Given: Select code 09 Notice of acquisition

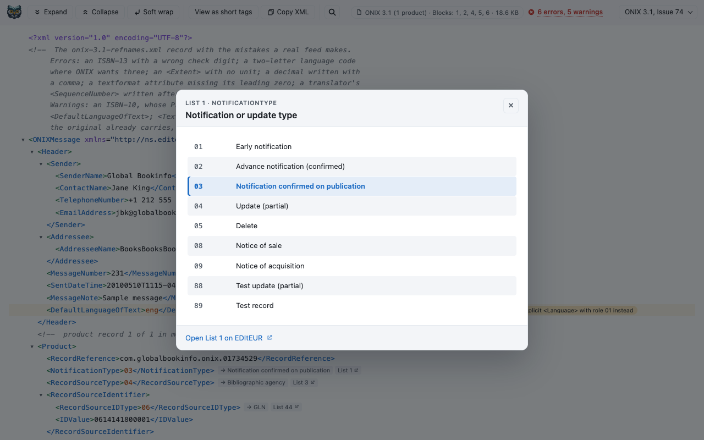Looking at the screenshot, I should pos(352,266).
